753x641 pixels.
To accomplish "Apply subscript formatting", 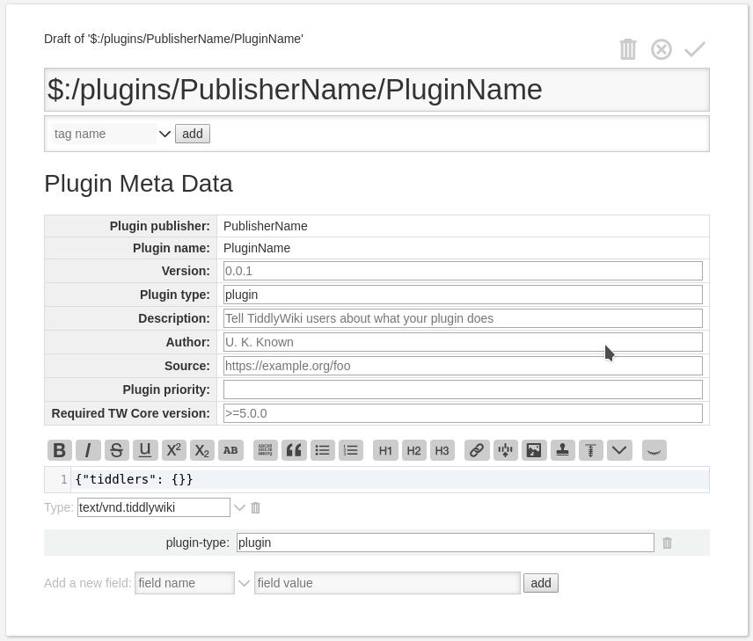I will (x=202, y=450).
